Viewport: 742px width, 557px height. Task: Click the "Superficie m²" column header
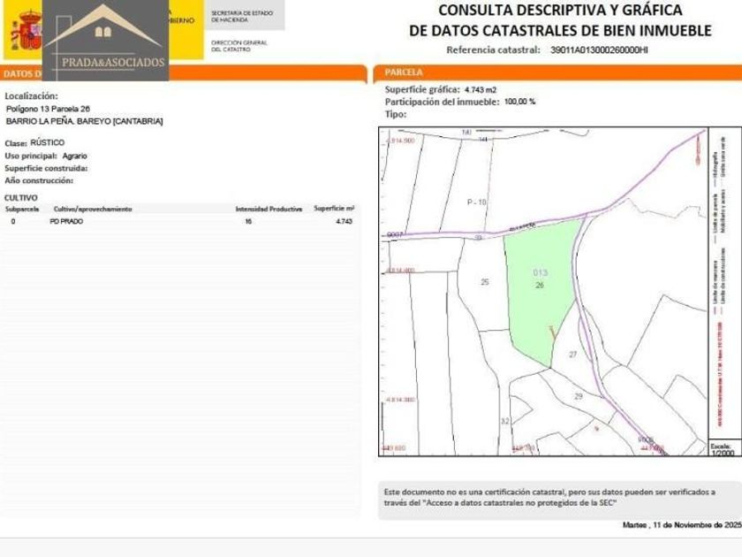point(333,209)
